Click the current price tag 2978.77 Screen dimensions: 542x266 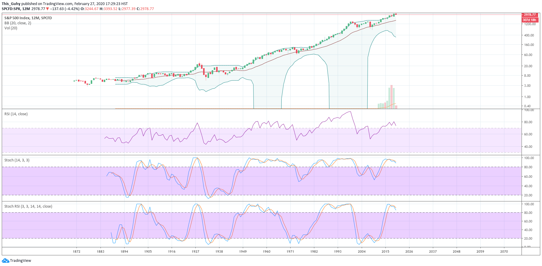pyautogui.click(x=530, y=15)
